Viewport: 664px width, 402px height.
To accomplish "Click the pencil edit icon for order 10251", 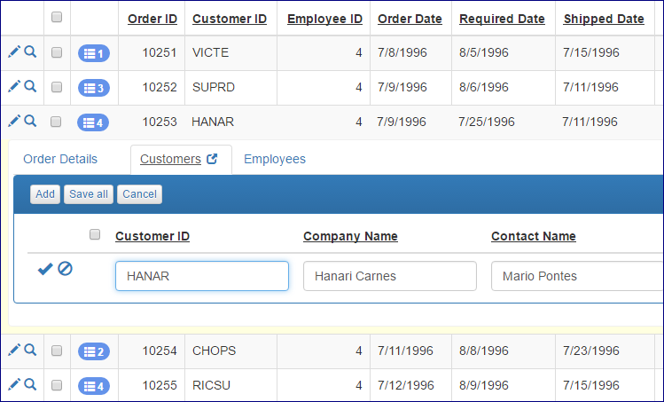I will tap(14, 52).
